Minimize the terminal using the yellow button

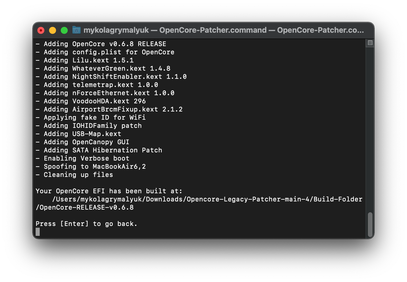[53, 30]
